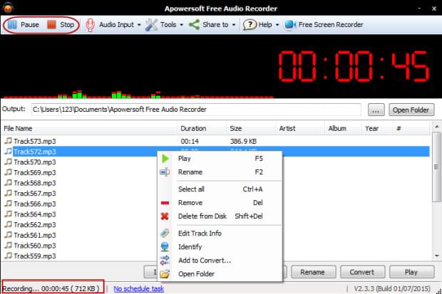Sort by Artist column header
442x294 pixels.
[300, 128]
